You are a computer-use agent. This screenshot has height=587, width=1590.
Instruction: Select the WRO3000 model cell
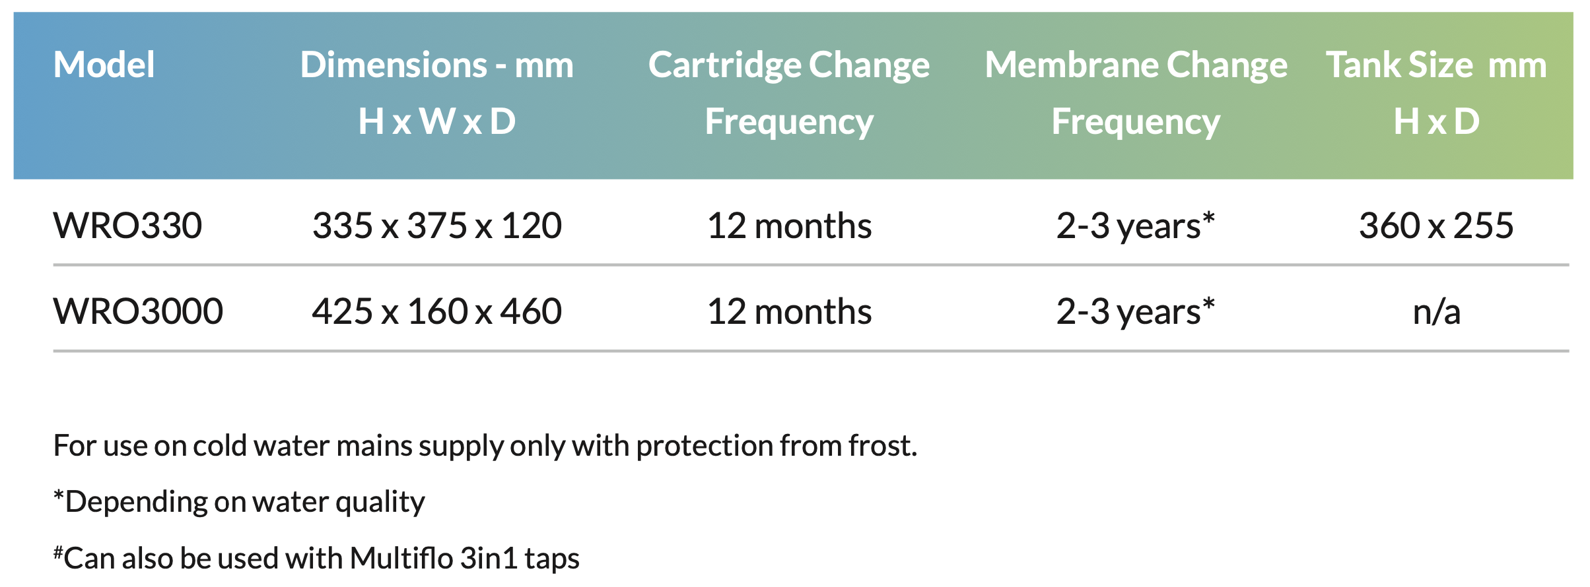click(138, 311)
